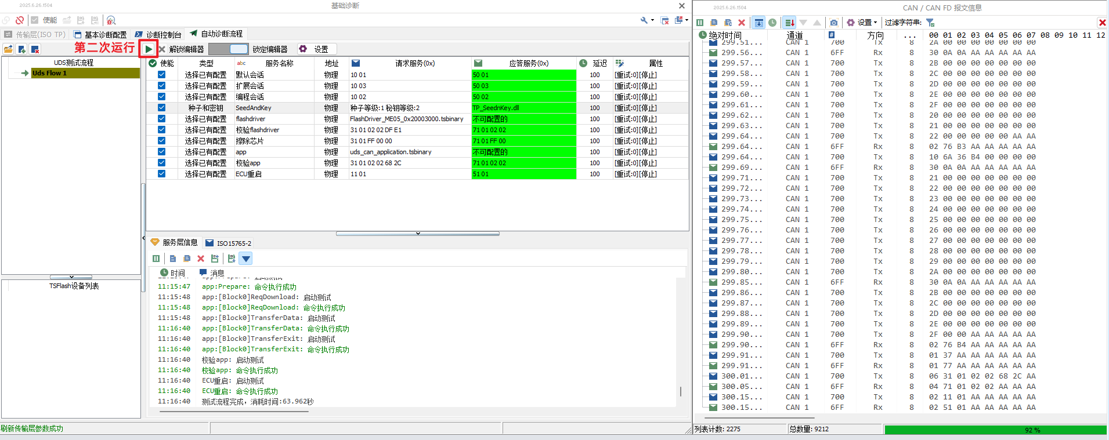Click red X at CAN window far right

click(x=1102, y=23)
